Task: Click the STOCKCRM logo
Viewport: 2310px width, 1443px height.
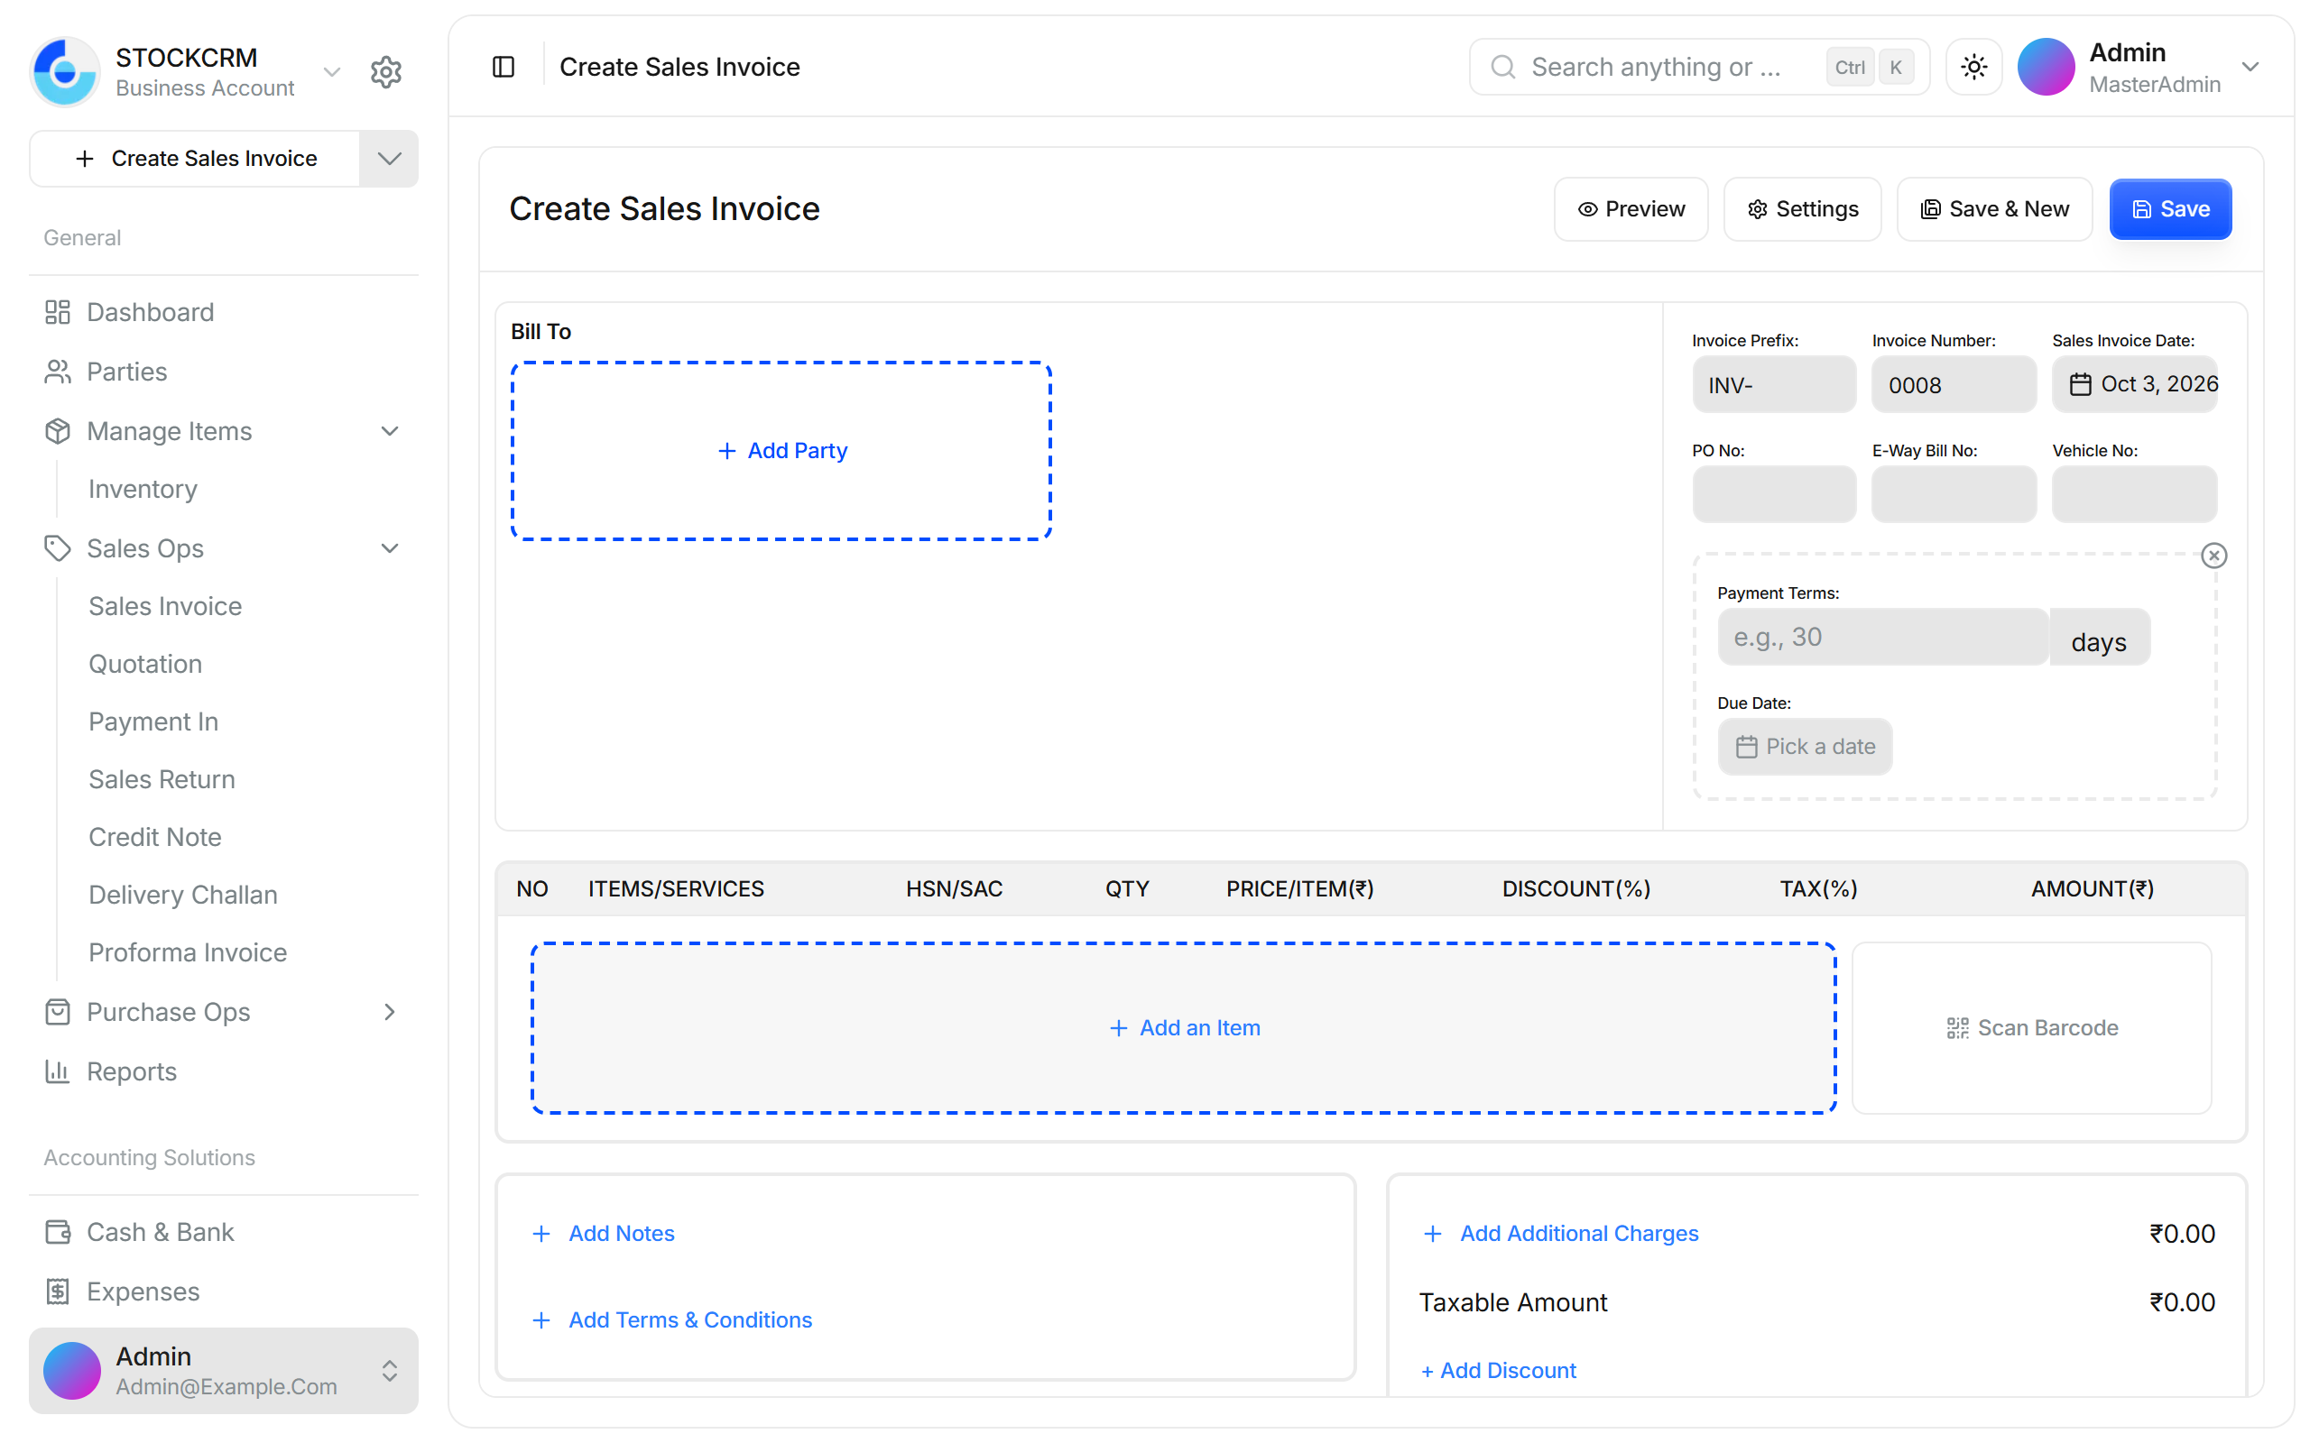Action: pyautogui.click(x=65, y=71)
